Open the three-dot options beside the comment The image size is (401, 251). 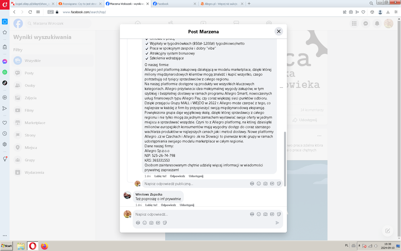pos(281,87)
